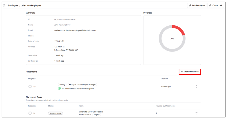Click the plus icon on Create Placement

(182, 72)
